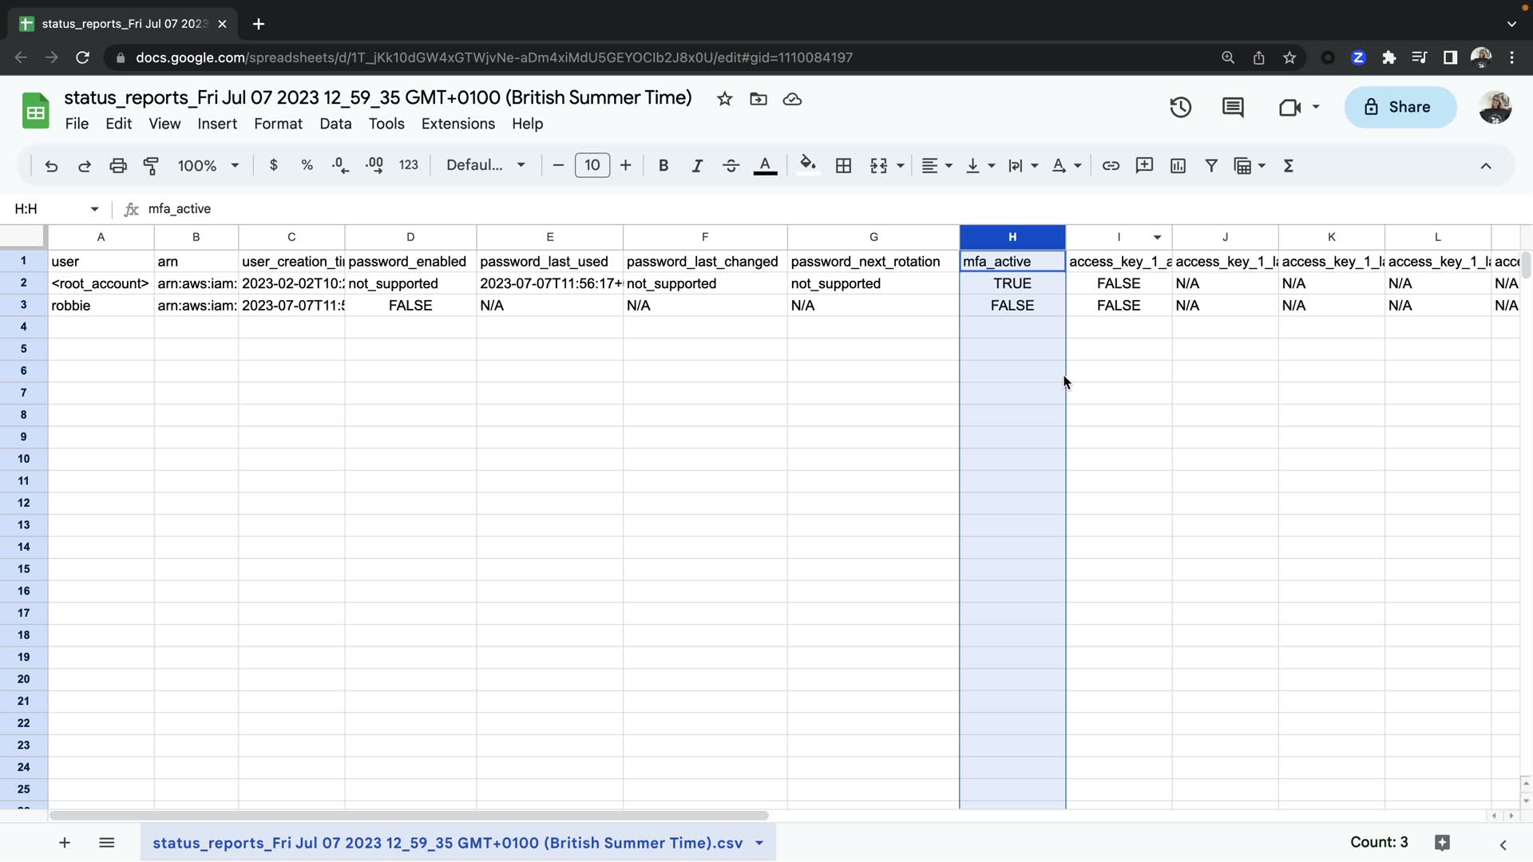
Task: Click the create filter funnel icon
Action: click(x=1211, y=166)
